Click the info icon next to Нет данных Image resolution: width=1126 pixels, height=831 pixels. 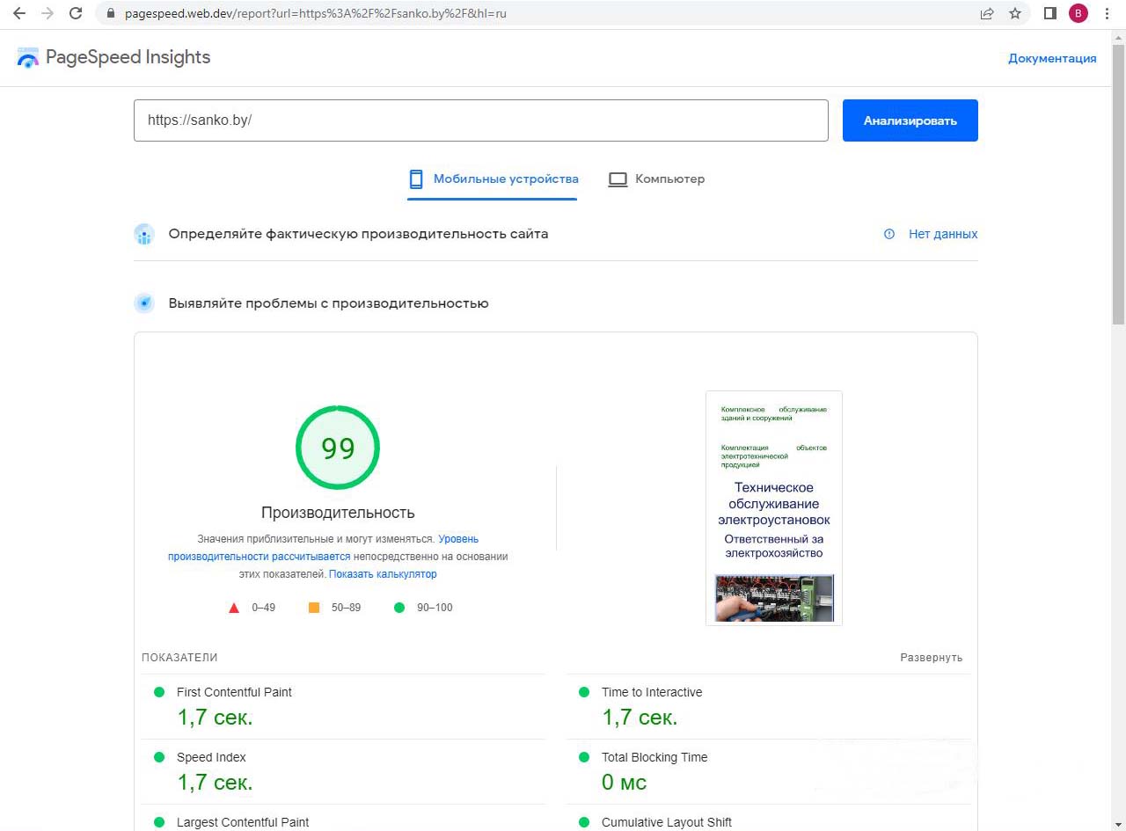889,234
